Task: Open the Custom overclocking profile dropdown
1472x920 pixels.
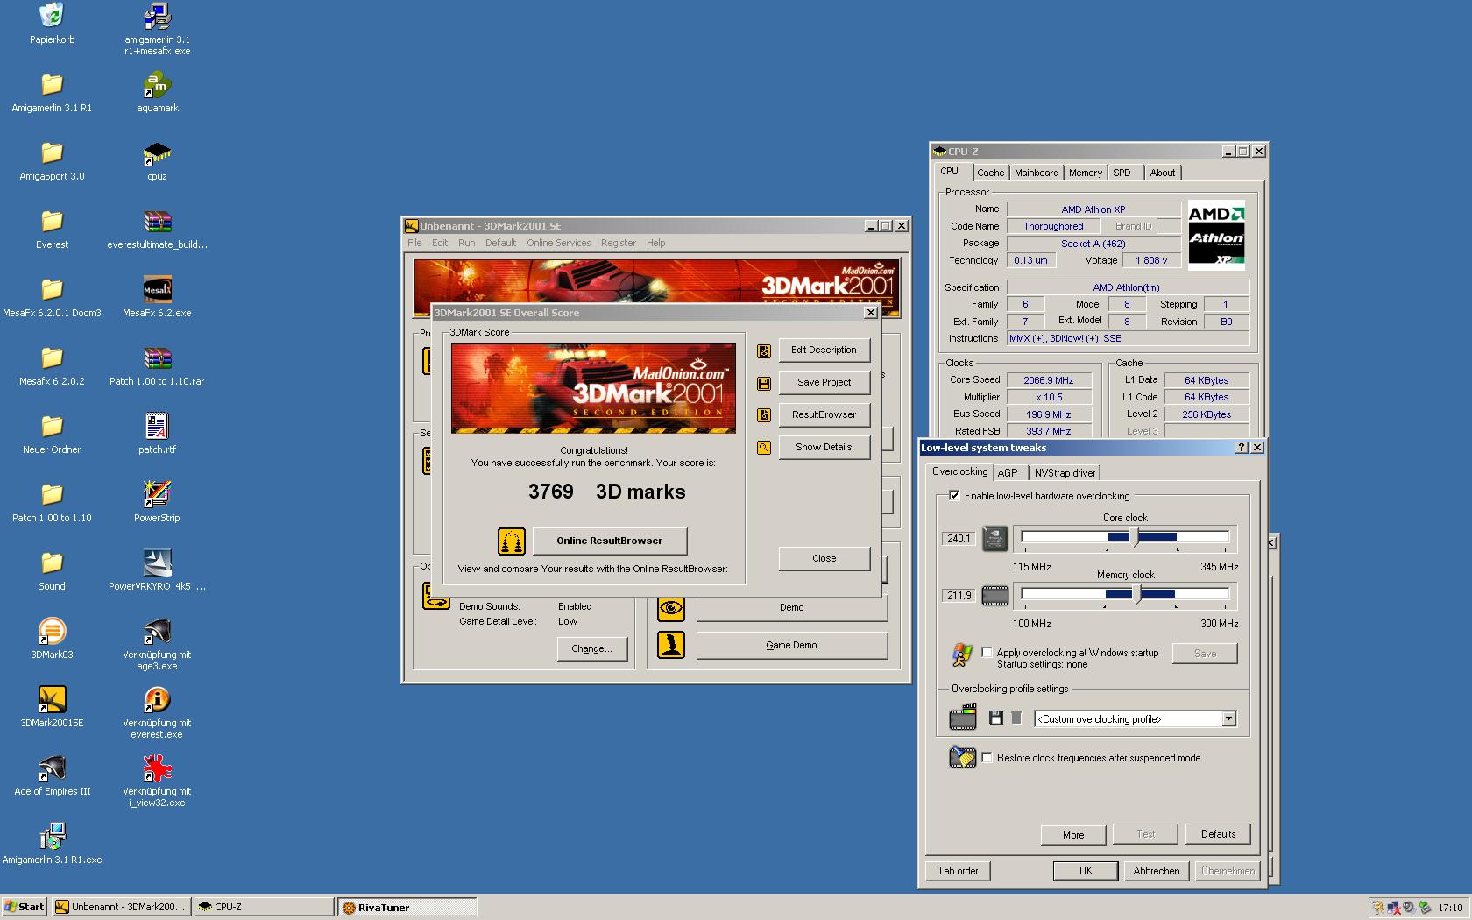Action: (1228, 719)
